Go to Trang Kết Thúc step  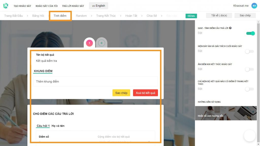pos(106,16)
